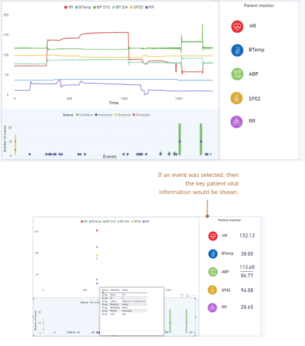The height and width of the screenshot is (346, 305).
Task: Click the HR heart icon beside value 152.13
Action: coord(213,236)
